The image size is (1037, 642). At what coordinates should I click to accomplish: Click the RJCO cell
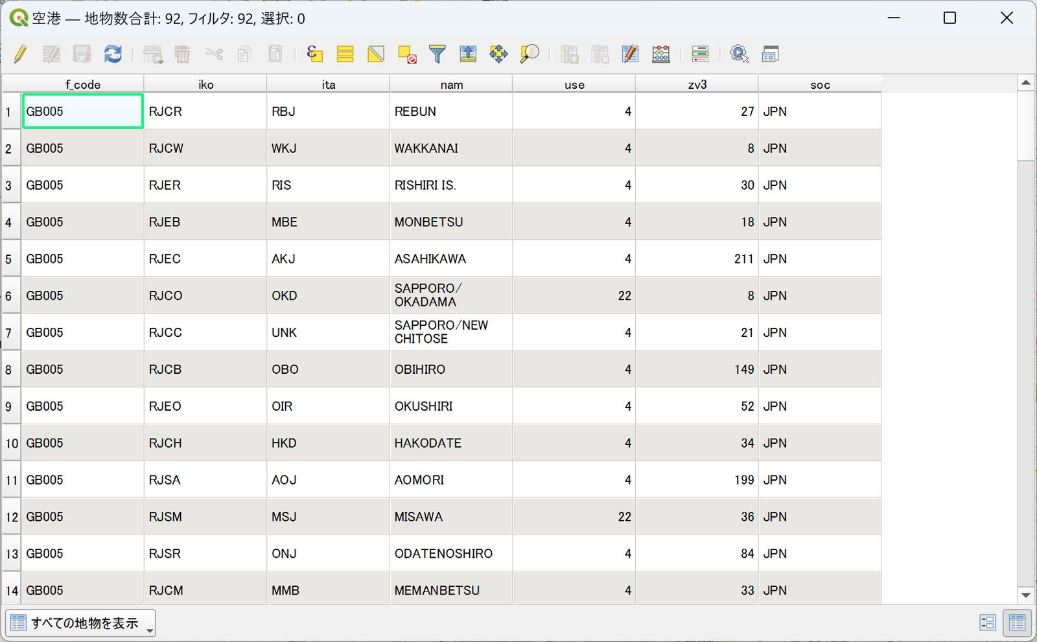205,295
